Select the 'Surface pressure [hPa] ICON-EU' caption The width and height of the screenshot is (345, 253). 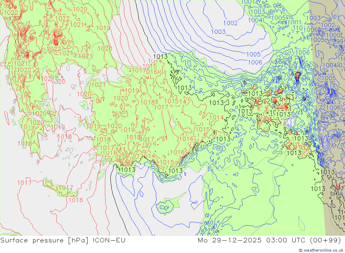[x=63, y=240]
